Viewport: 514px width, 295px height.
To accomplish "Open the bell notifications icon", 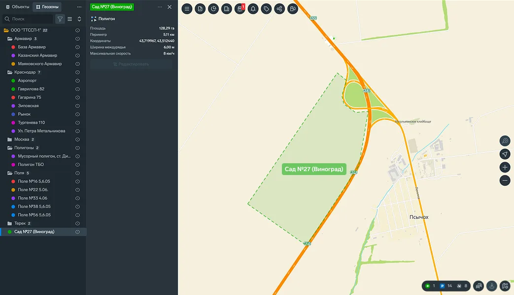I will [253, 9].
